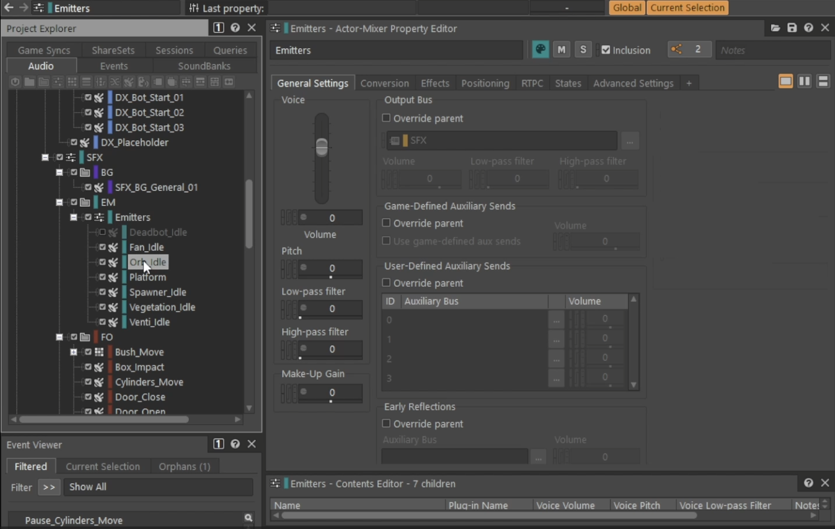Viewport: 835px width, 529px height.
Task: Collapse the BG folder node
Action: tap(60, 172)
